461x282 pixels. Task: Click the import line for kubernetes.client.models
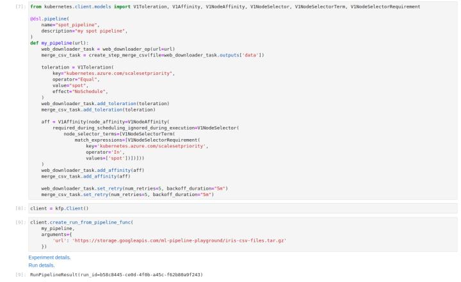(225, 6)
